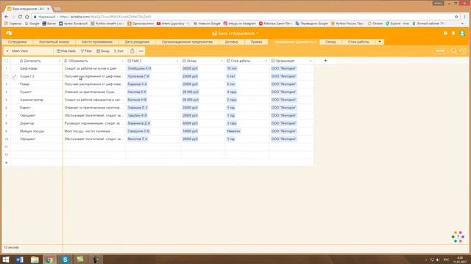Open the more options ellipsis button
Screen dimensions: 471x264
pyautogui.click(x=141, y=51)
